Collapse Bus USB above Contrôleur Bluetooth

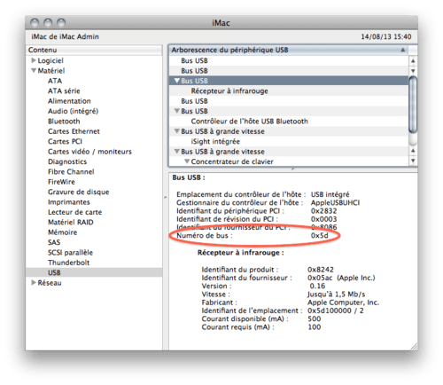pos(177,111)
